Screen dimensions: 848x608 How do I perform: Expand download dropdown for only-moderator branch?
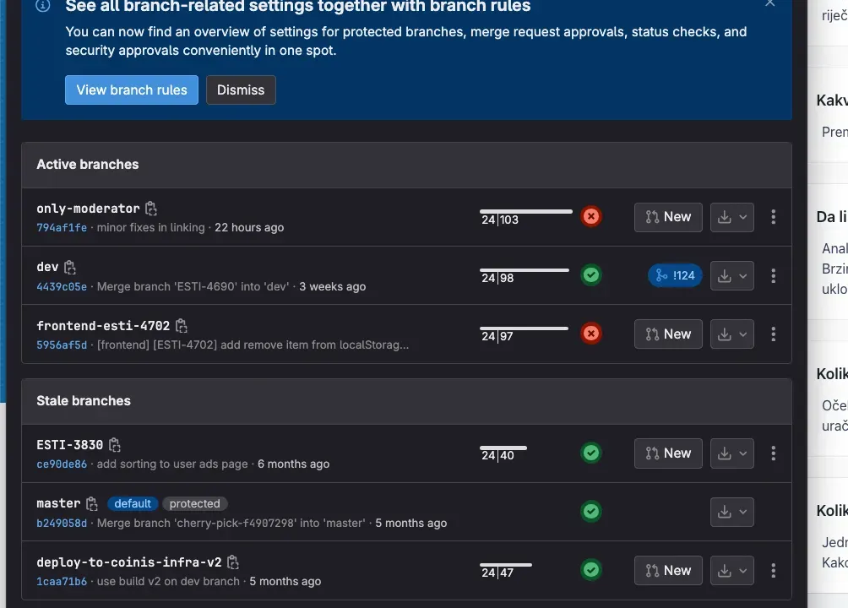click(731, 217)
